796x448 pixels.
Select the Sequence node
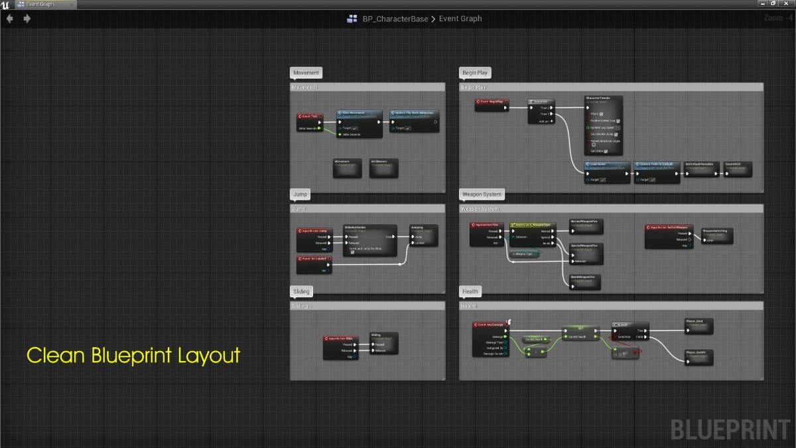pos(541,112)
